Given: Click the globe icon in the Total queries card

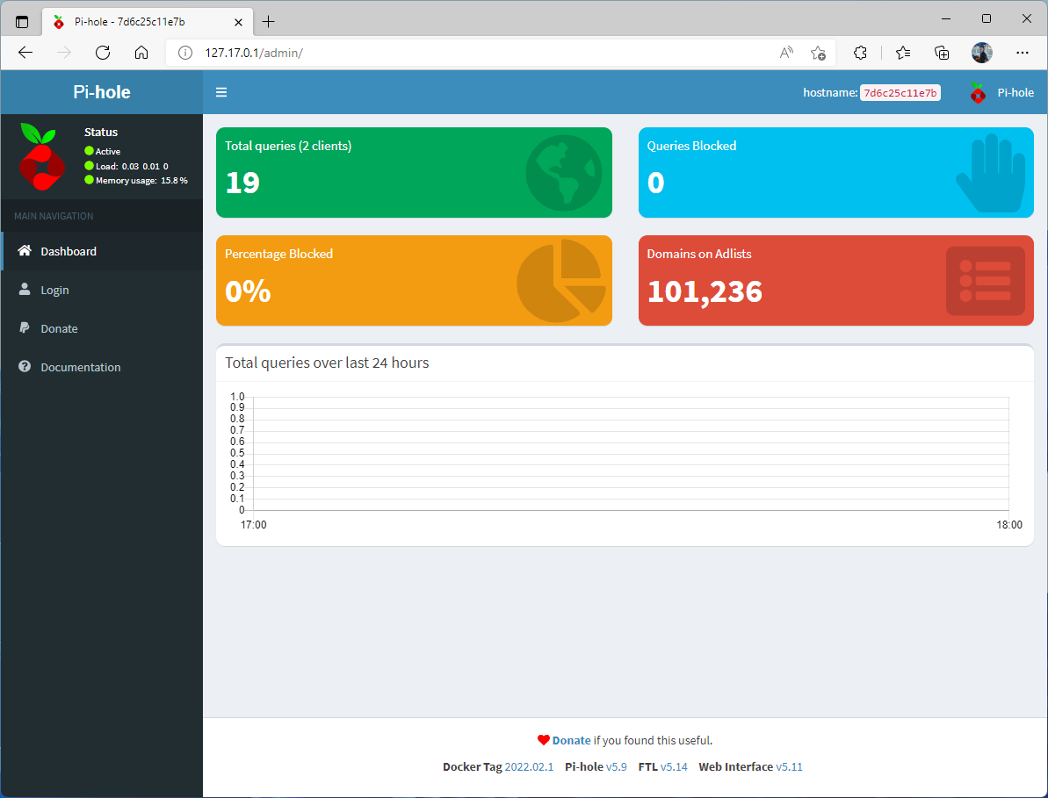Looking at the screenshot, I should tap(564, 173).
